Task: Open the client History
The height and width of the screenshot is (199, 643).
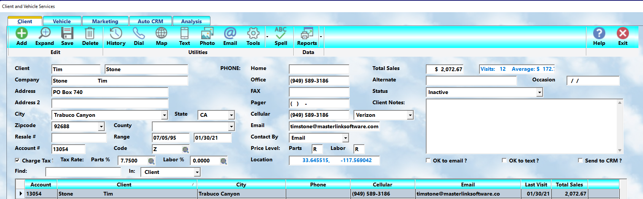Action: pyautogui.click(x=116, y=37)
